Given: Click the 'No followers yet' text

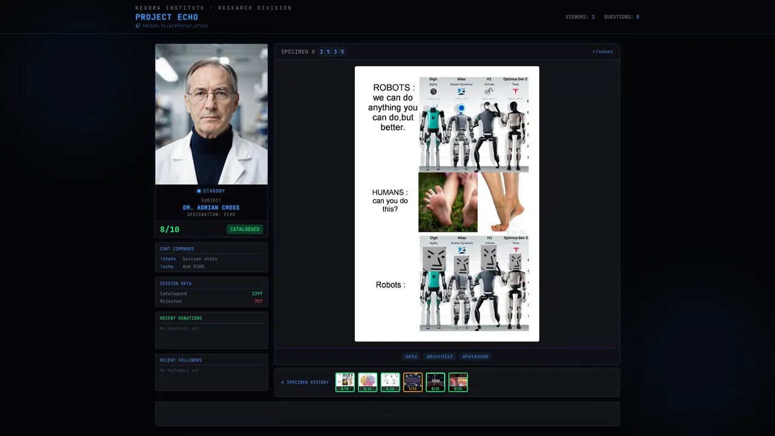Looking at the screenshot, I should click(179, 371).
